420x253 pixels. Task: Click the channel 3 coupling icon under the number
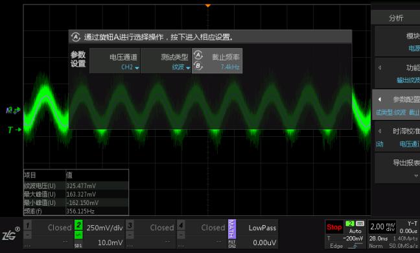(x=130, y=235)
